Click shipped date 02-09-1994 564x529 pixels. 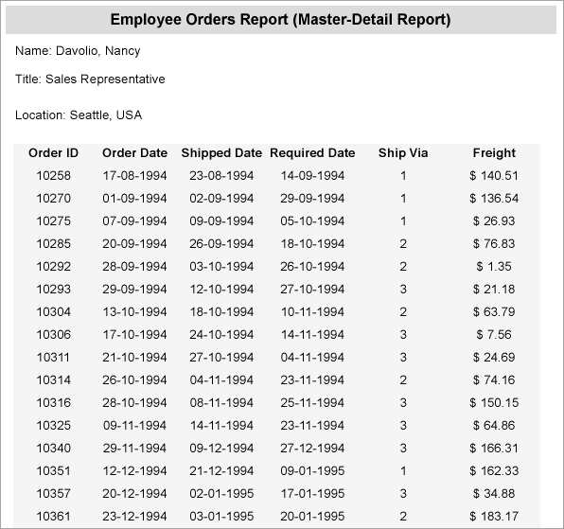click(221, 198)
